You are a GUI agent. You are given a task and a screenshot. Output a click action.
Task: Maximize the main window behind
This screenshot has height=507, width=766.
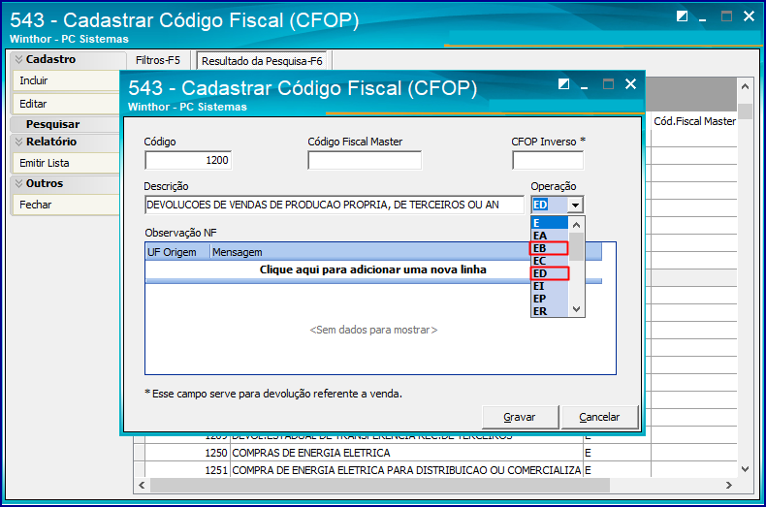click(726, 16)
